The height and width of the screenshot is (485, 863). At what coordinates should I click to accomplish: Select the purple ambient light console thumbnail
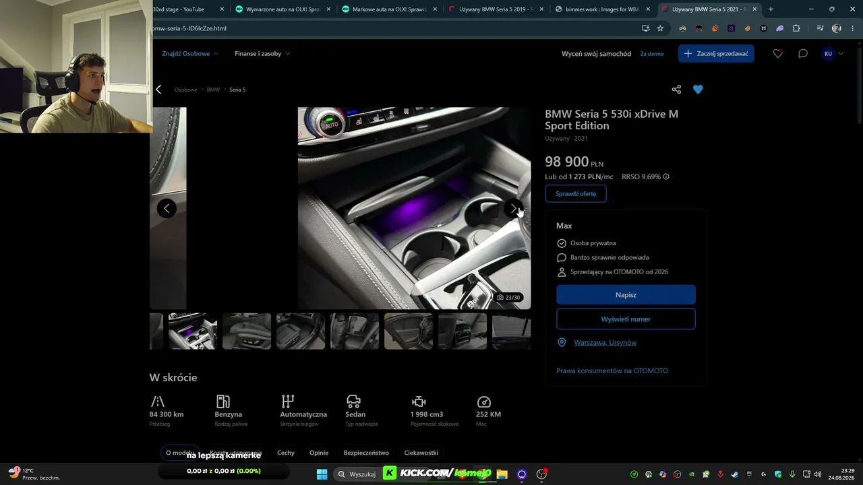click(x=193, y=331)
